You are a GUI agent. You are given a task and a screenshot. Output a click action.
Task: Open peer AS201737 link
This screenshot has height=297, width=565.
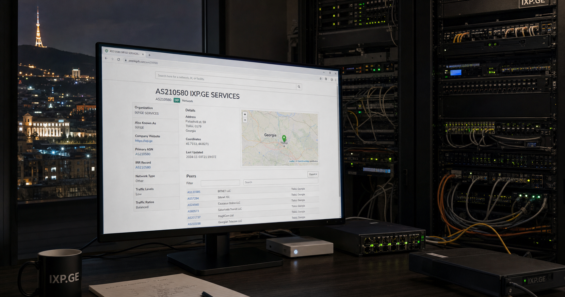coord(194,217)
